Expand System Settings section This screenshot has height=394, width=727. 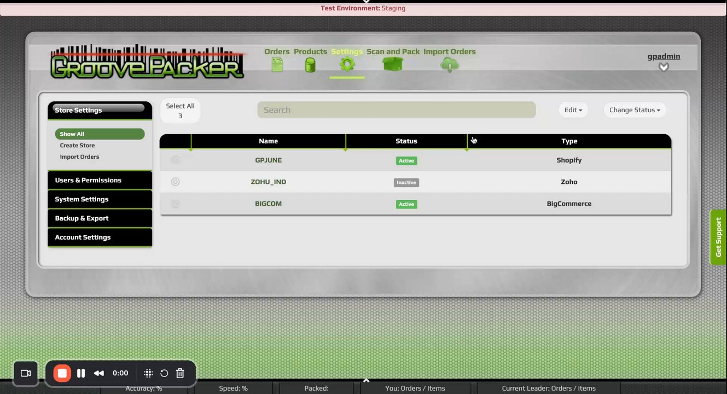tap(100, 199)
